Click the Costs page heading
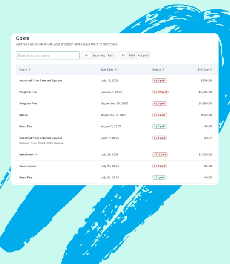This screenshot has height=264, width=230. tap(23, 38)
